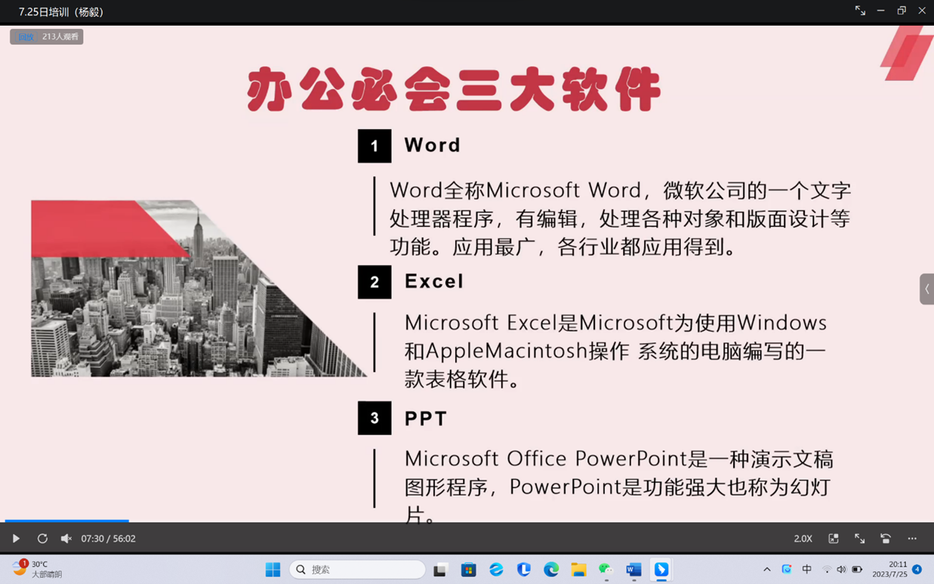The image size is (934, 584).
Task: Click the window title 7.25日培训（杨毅）
Action: 62,11
